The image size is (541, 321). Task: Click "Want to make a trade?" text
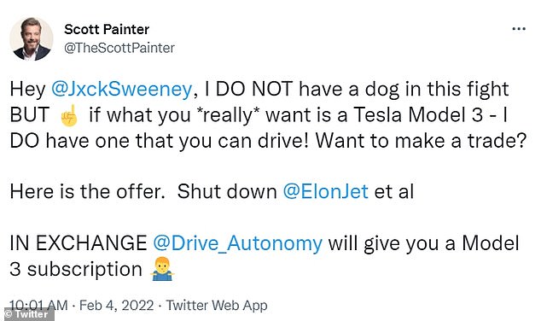click(x=421, y=141)
